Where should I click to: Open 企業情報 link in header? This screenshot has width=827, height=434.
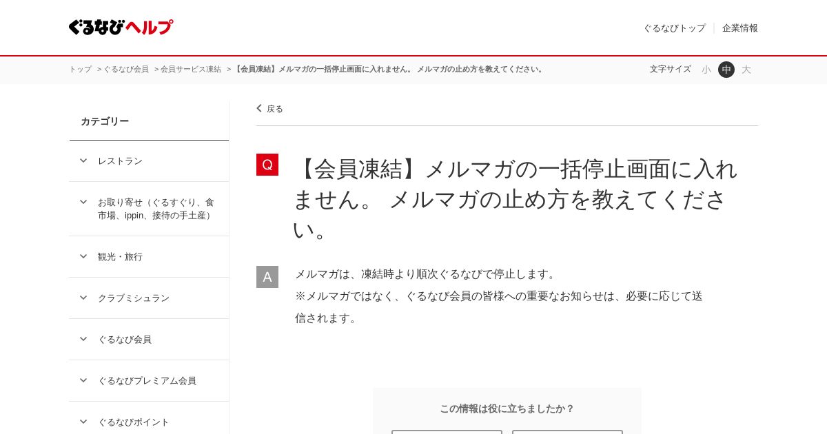coord(740,28)
